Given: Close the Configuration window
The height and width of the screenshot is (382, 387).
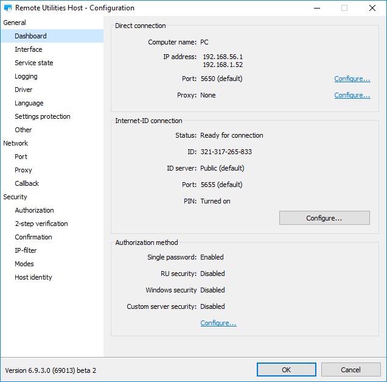Looking at the screenshot, I should coord(372,8).
